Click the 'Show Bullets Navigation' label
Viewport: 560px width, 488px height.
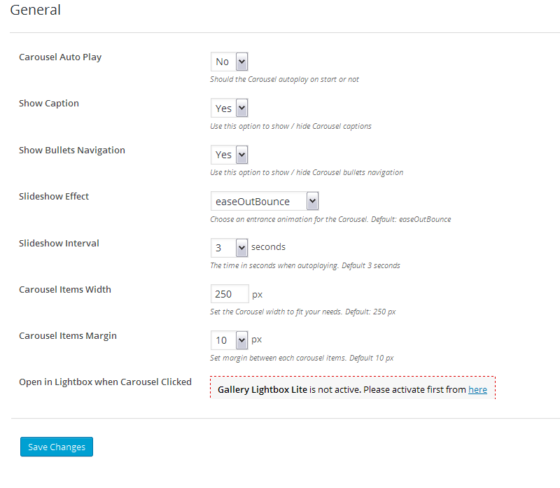click(72, 150)
